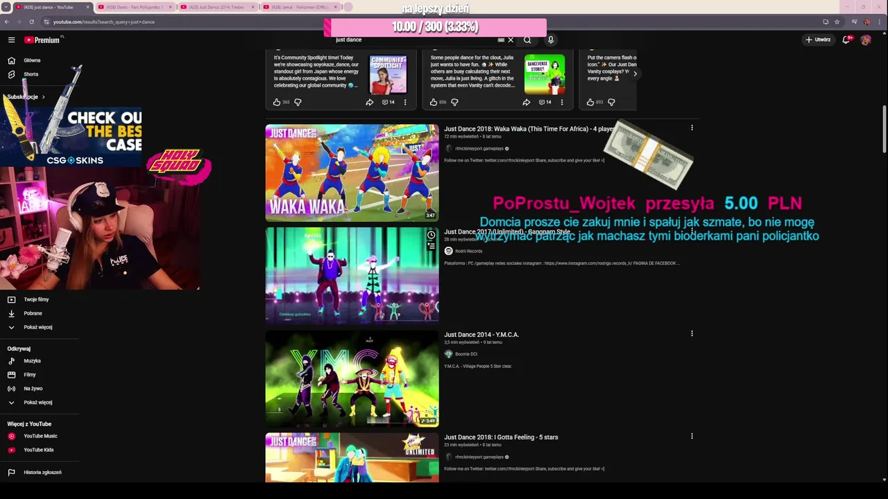Submit search with the magnifier button
Image resolution: width=888 pixels, height=499 pixels.
click(527, 40)
